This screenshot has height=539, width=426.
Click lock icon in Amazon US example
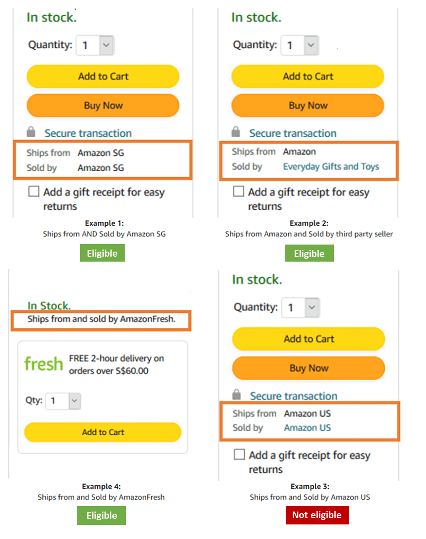tap(236, 394)
